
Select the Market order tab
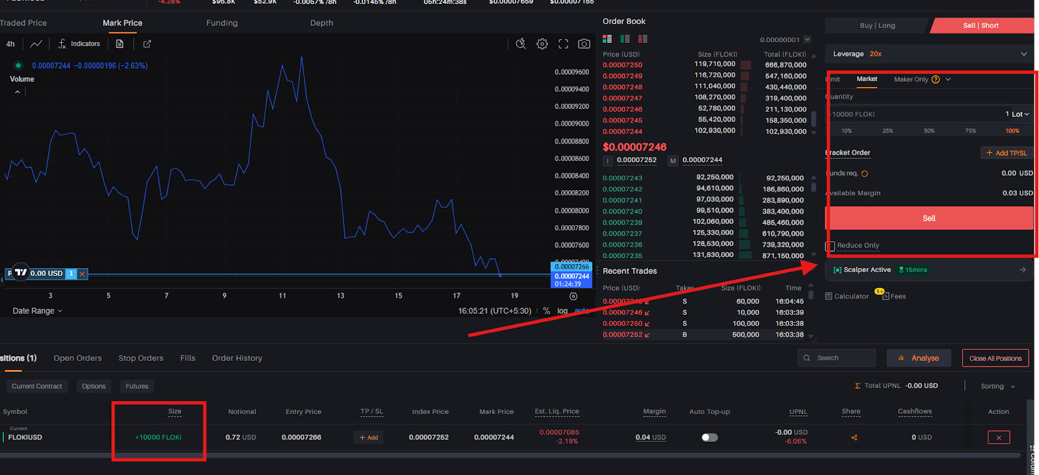[x=867, y=79]
